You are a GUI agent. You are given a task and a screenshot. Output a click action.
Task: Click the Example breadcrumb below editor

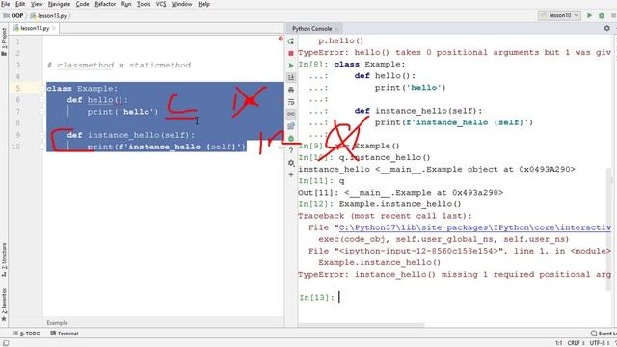click(x=57, y=323)
